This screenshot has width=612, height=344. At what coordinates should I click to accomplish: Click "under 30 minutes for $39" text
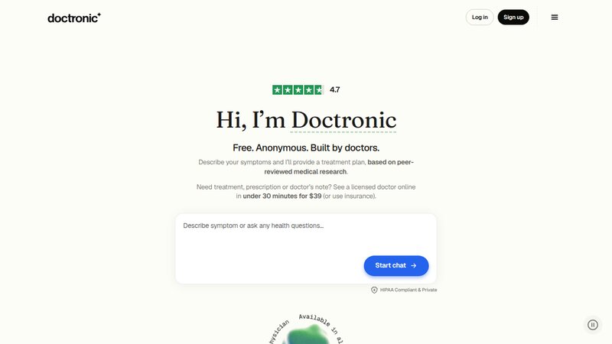pyautogui.click(x=282, y=196)
